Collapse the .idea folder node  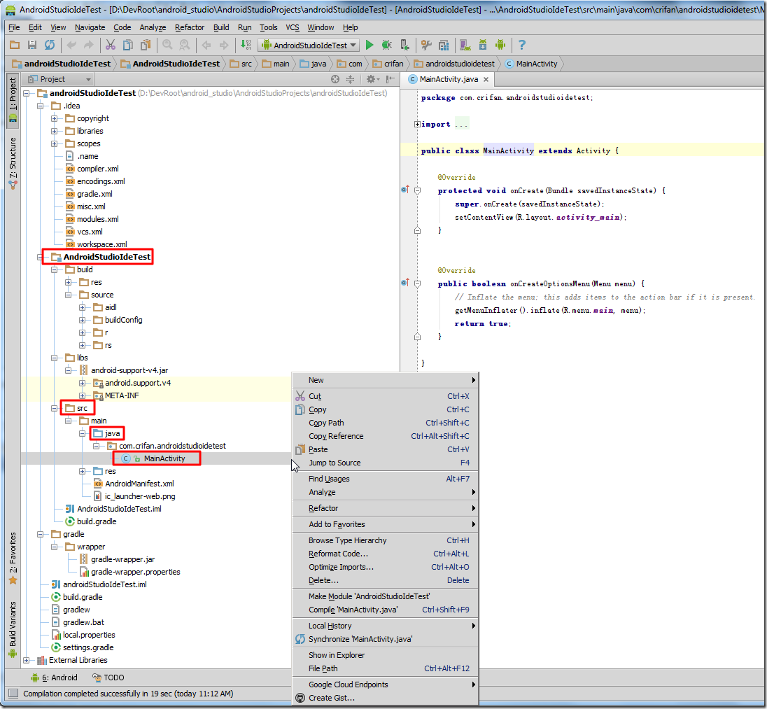pyautogui.click(x=41, y=106)
